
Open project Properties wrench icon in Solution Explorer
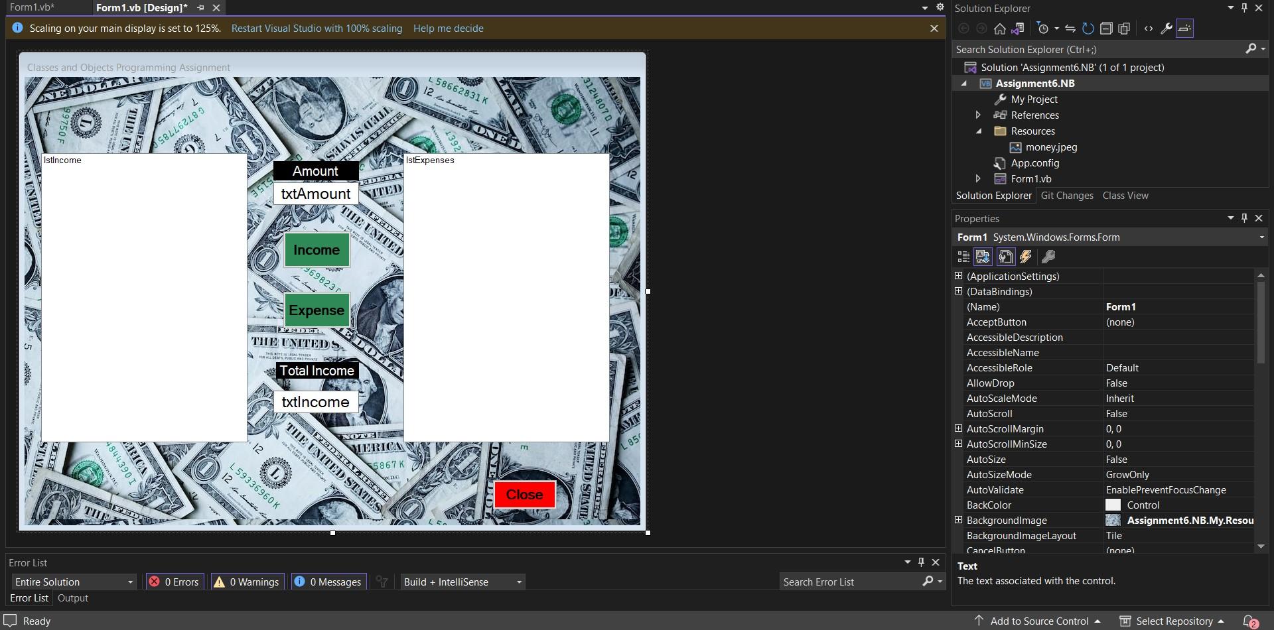coord(1167,29)
